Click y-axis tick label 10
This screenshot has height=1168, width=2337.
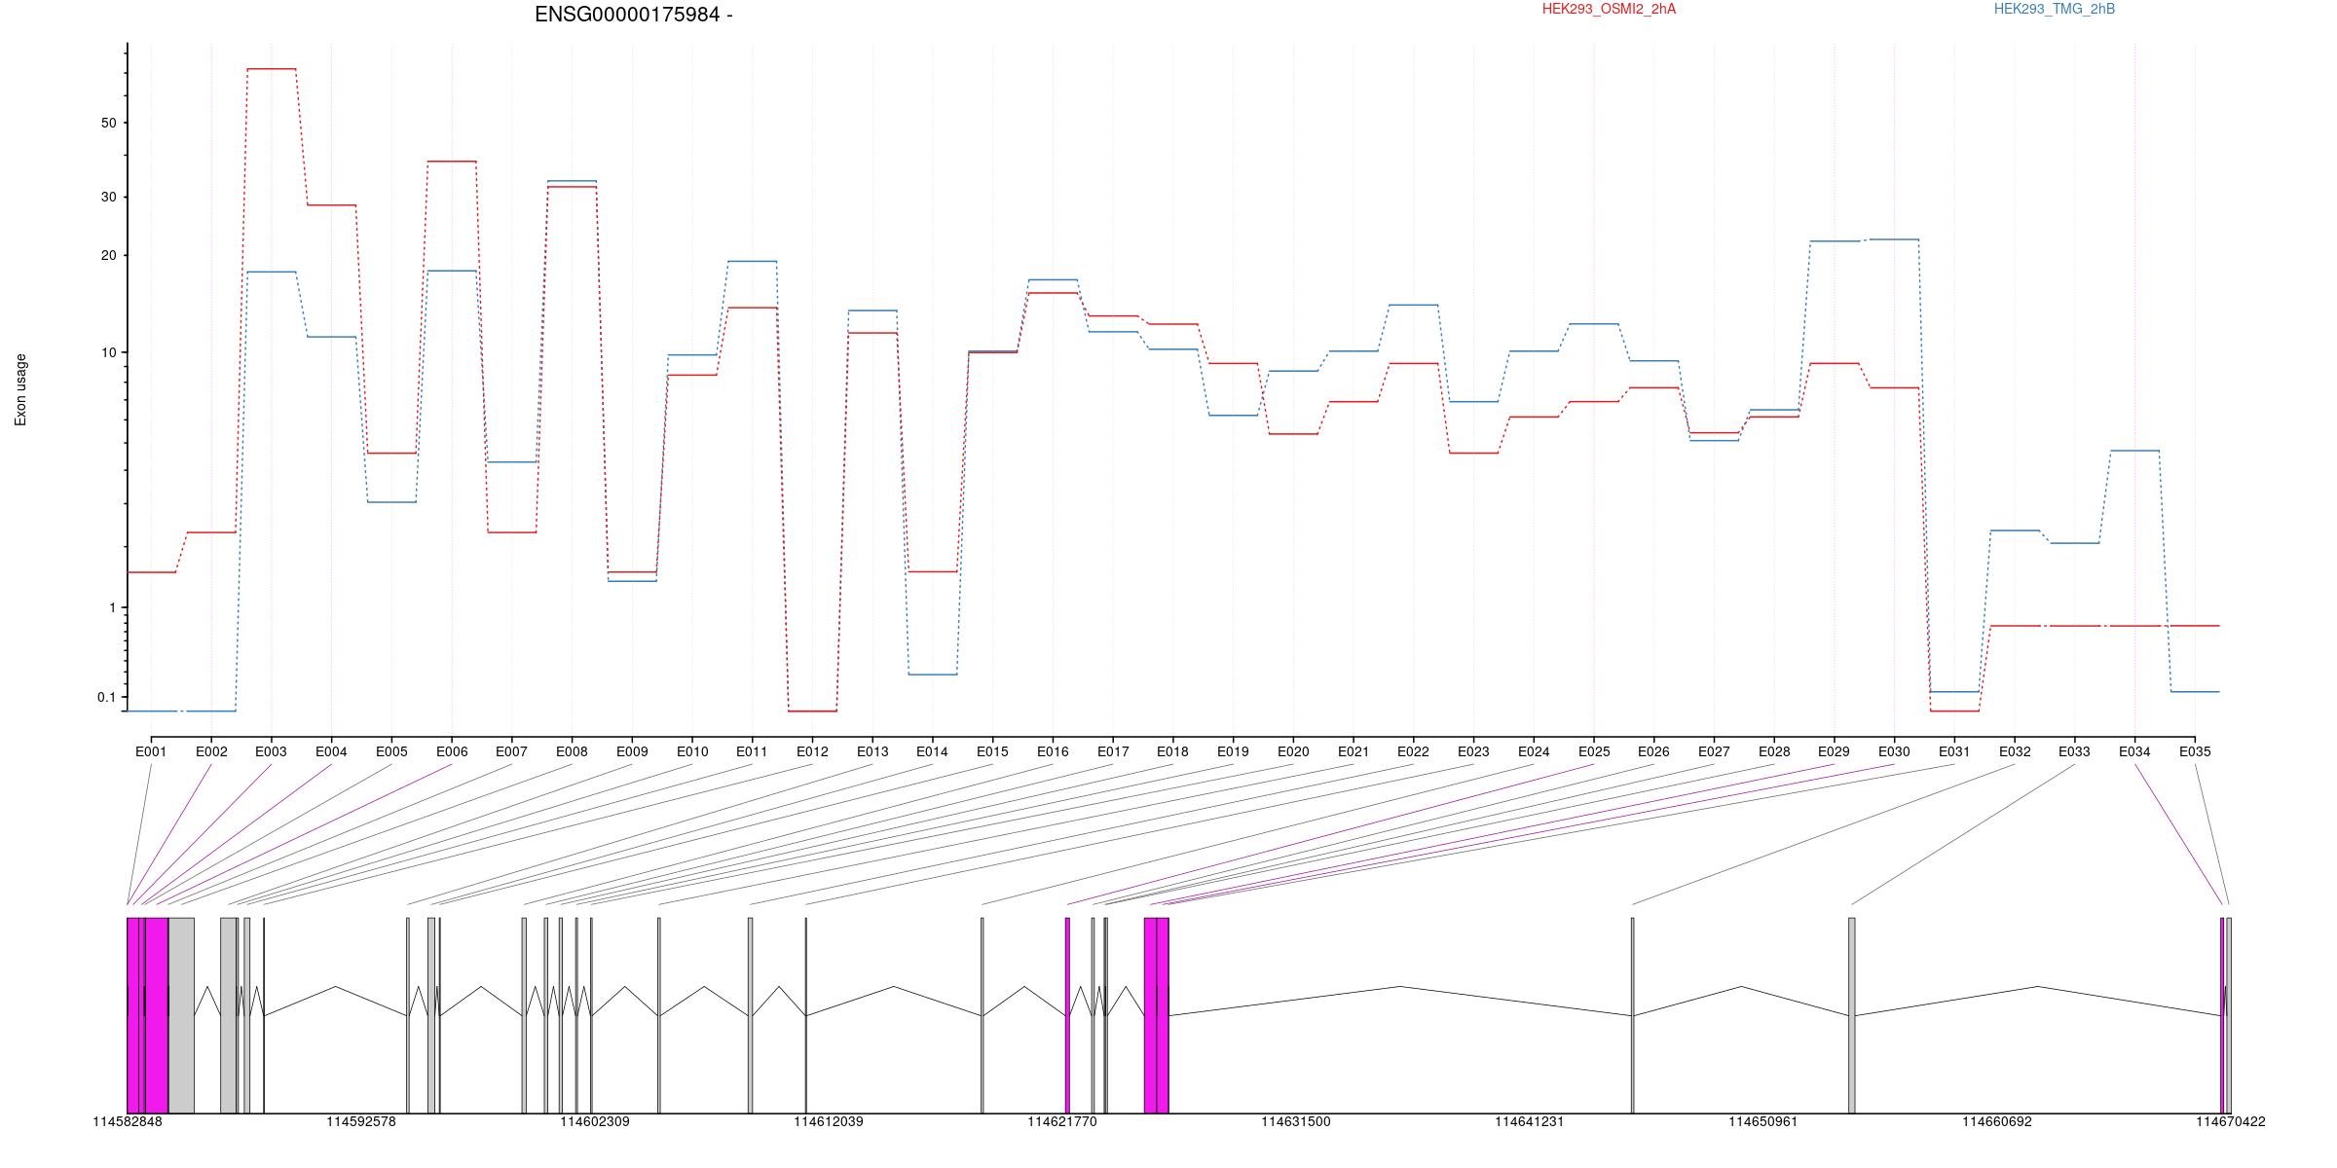coord(108,352)
